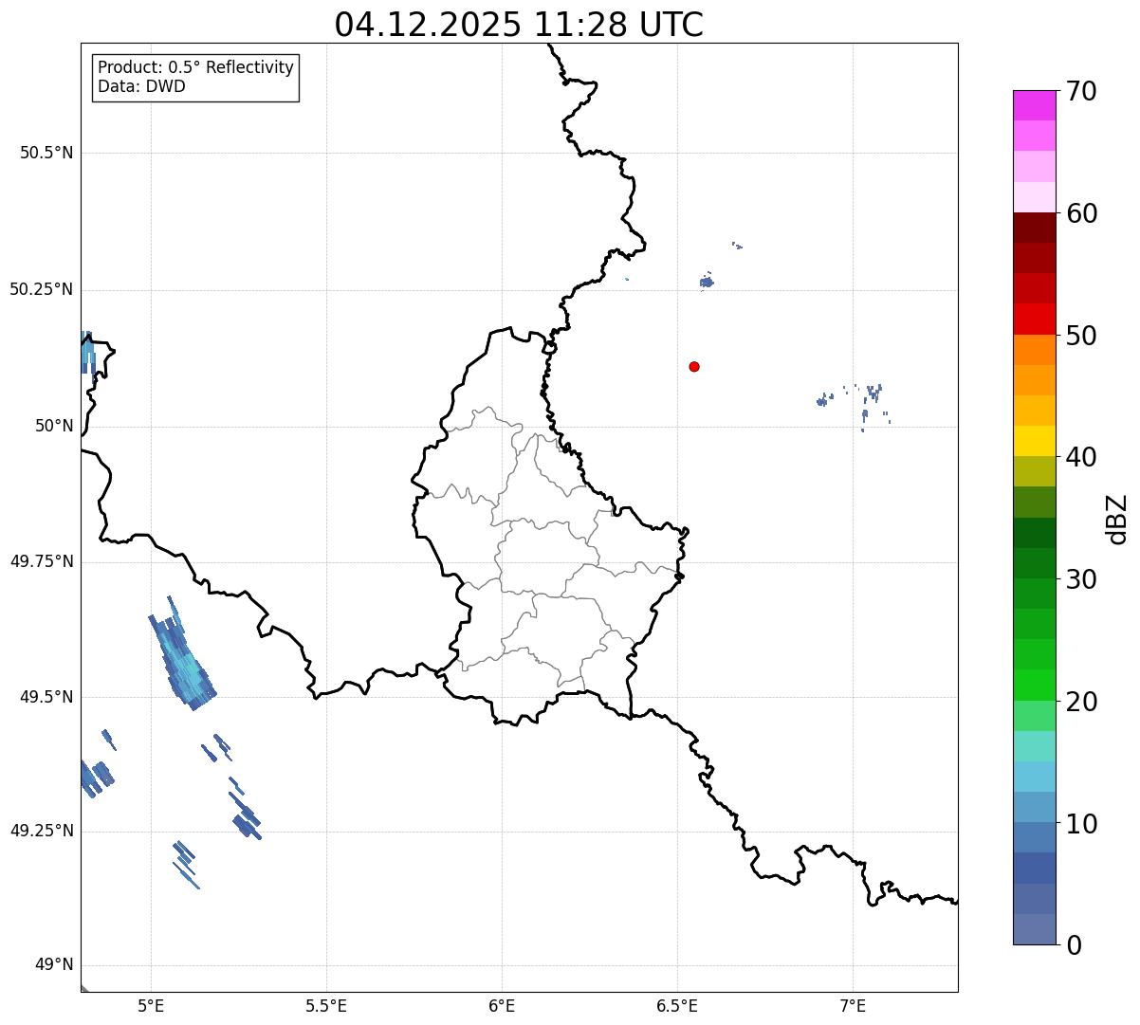Pick the yellow swatch just above 40
1140x1025 pixels.
click(x=1034, y=441)
